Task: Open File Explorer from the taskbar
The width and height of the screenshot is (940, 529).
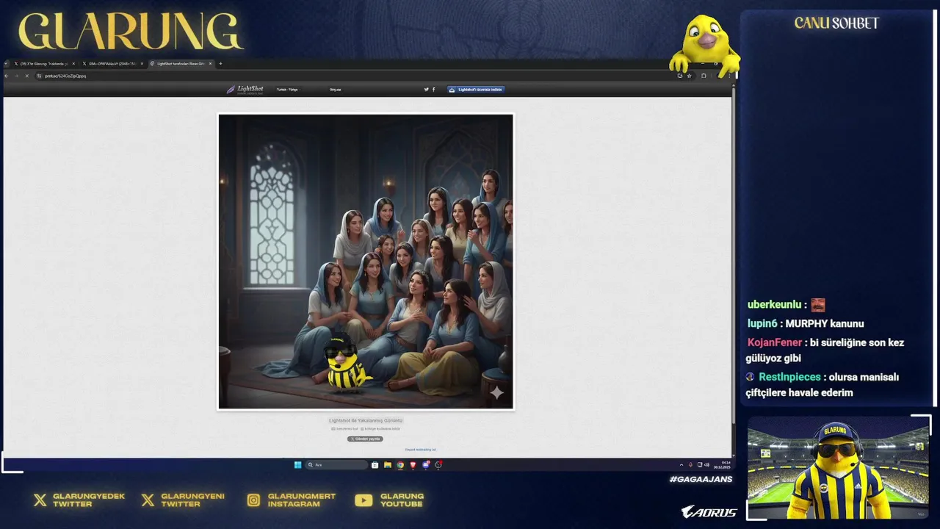Action: click(x=388, y=465)
